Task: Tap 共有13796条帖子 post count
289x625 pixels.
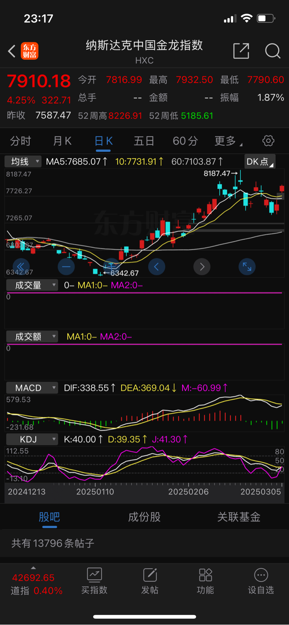Action: [53, 543]
